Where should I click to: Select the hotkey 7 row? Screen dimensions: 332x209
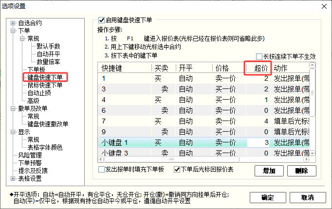203,121
